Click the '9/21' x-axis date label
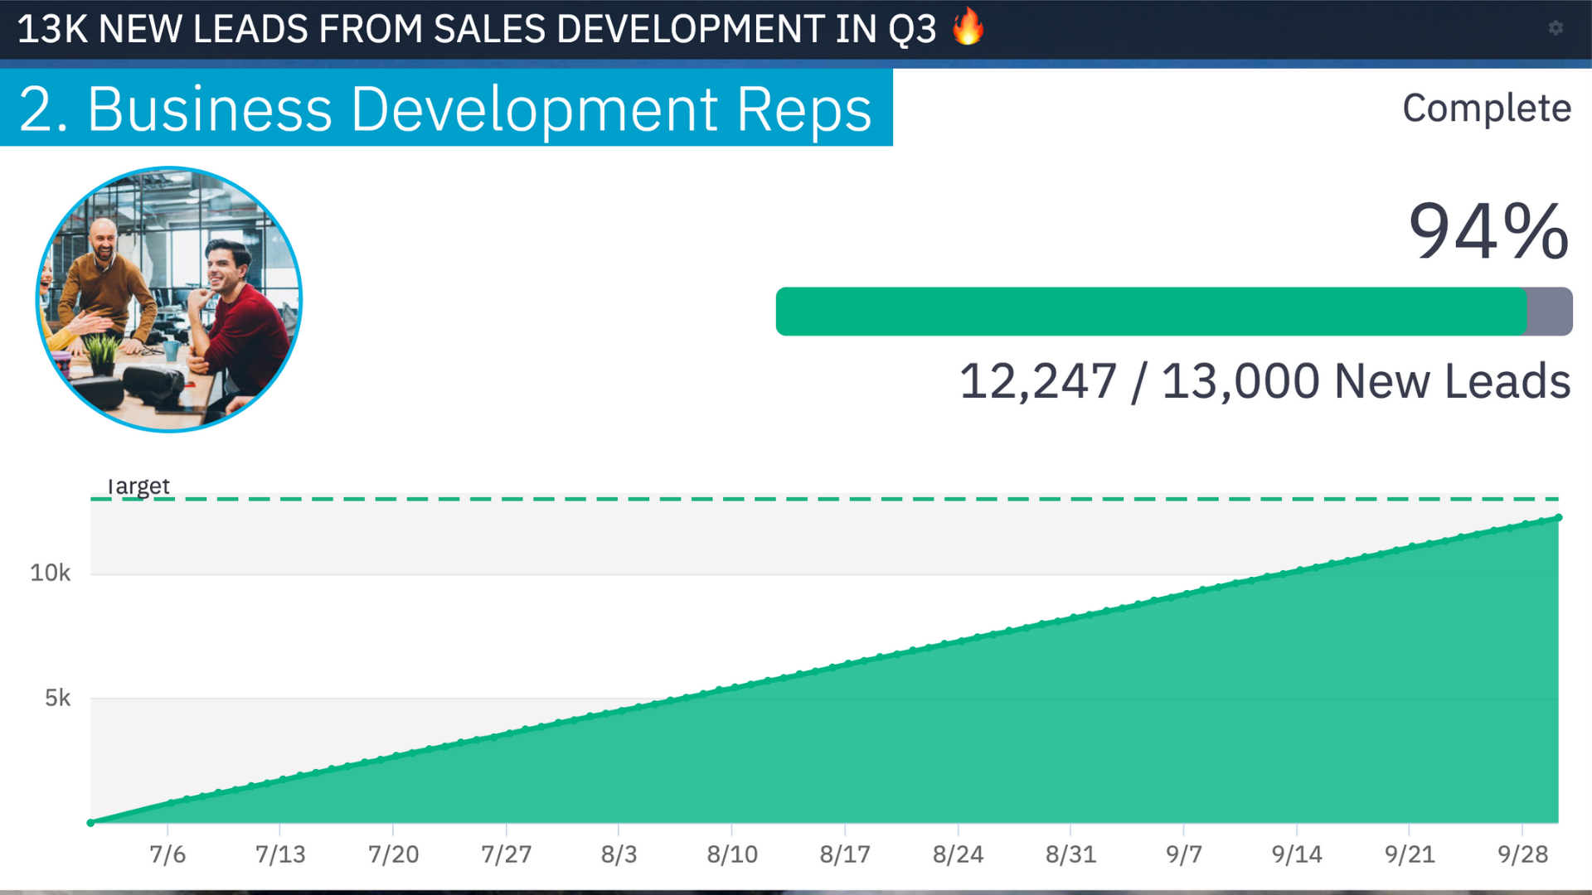Screen dimensions: 1592x895 pyautogui.click(x=1410, y=854)
